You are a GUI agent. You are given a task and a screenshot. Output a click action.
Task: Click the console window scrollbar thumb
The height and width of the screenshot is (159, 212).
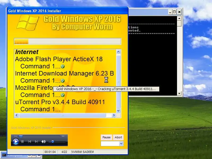(179, 23)
